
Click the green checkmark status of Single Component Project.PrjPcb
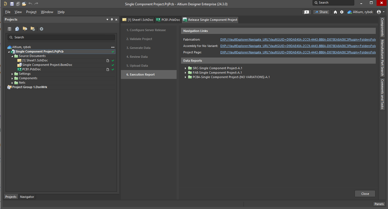click(113, 52)
